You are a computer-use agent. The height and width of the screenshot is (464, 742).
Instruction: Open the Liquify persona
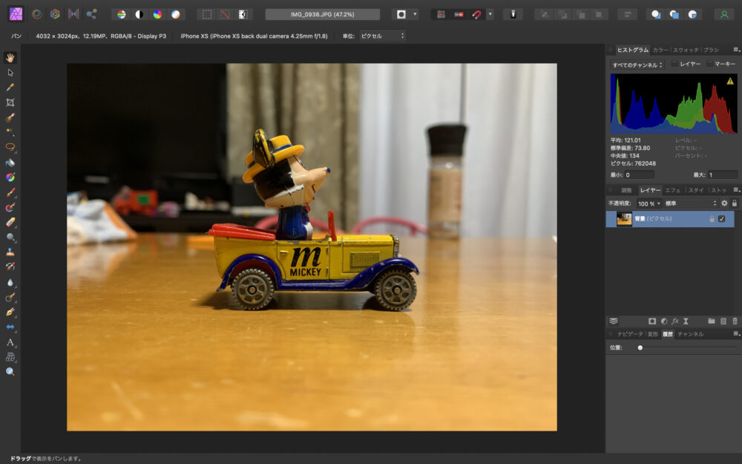(x=36, y=12)
